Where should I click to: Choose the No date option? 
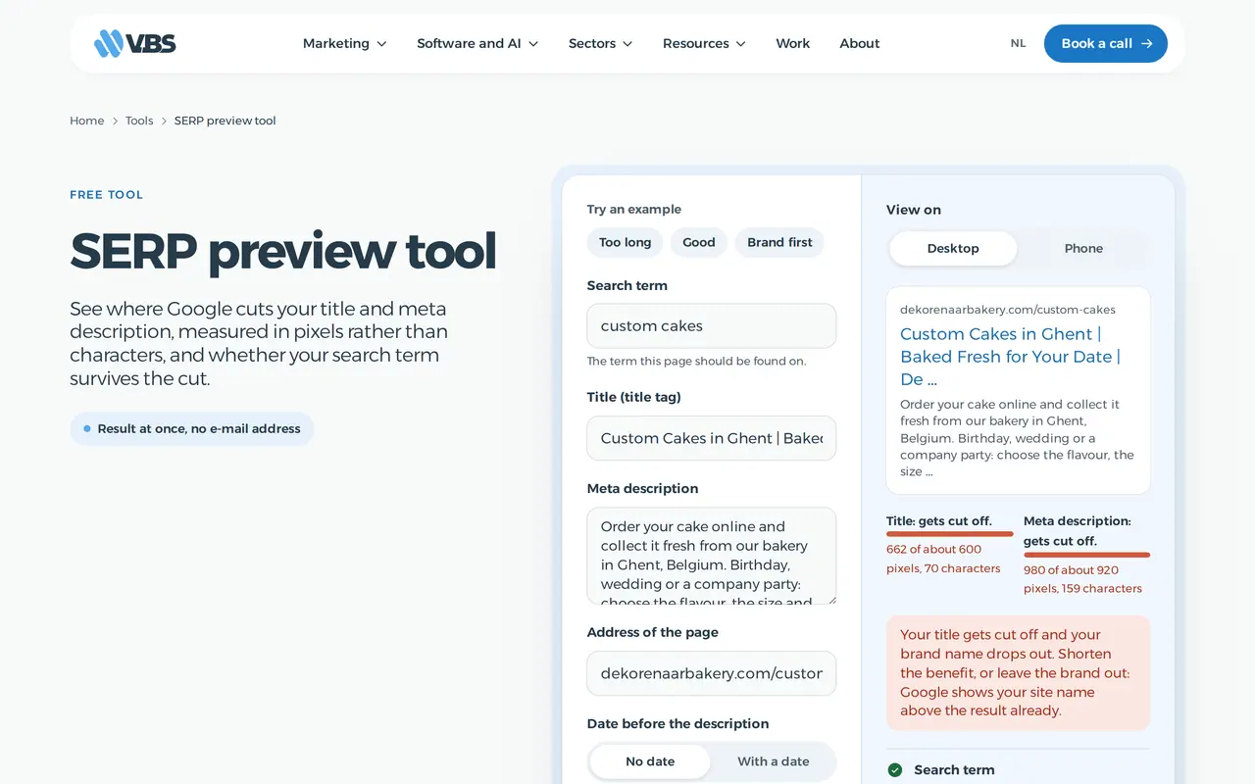point(650,761)
